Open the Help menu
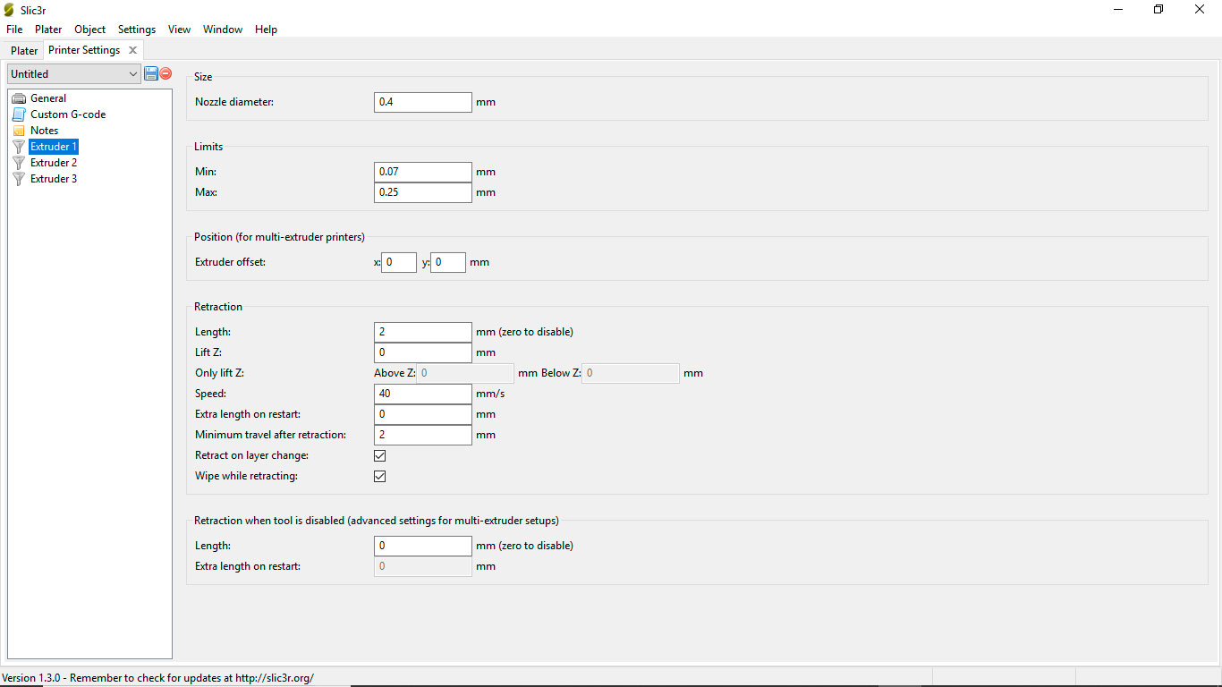 tap(266, 30)
